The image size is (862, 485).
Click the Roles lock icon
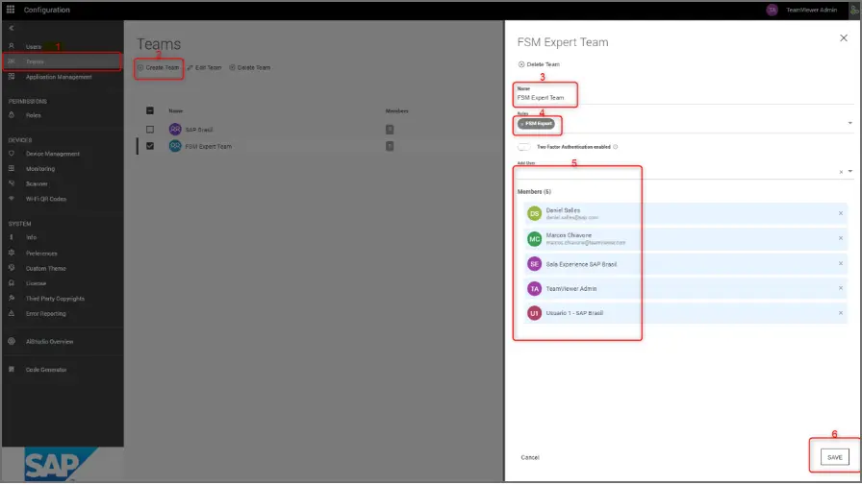(11, 115)
